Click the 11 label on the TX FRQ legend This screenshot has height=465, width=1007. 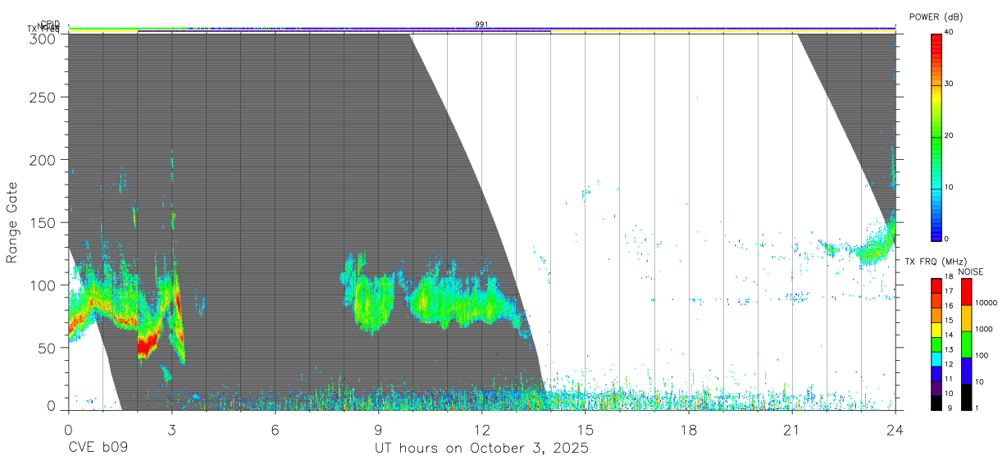click(948, 379)
